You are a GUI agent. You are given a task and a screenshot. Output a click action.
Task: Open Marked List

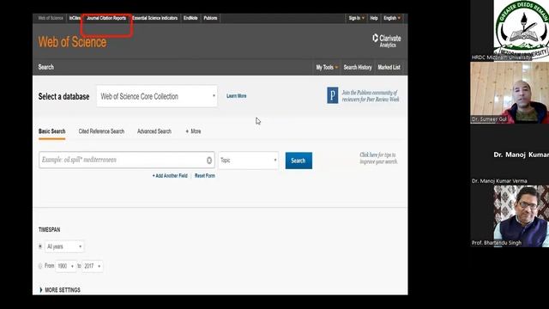[389, 67]
